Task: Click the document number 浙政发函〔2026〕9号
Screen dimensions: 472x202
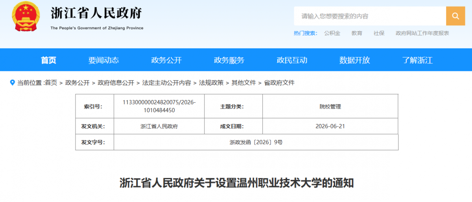Action: tap(256, 142)
